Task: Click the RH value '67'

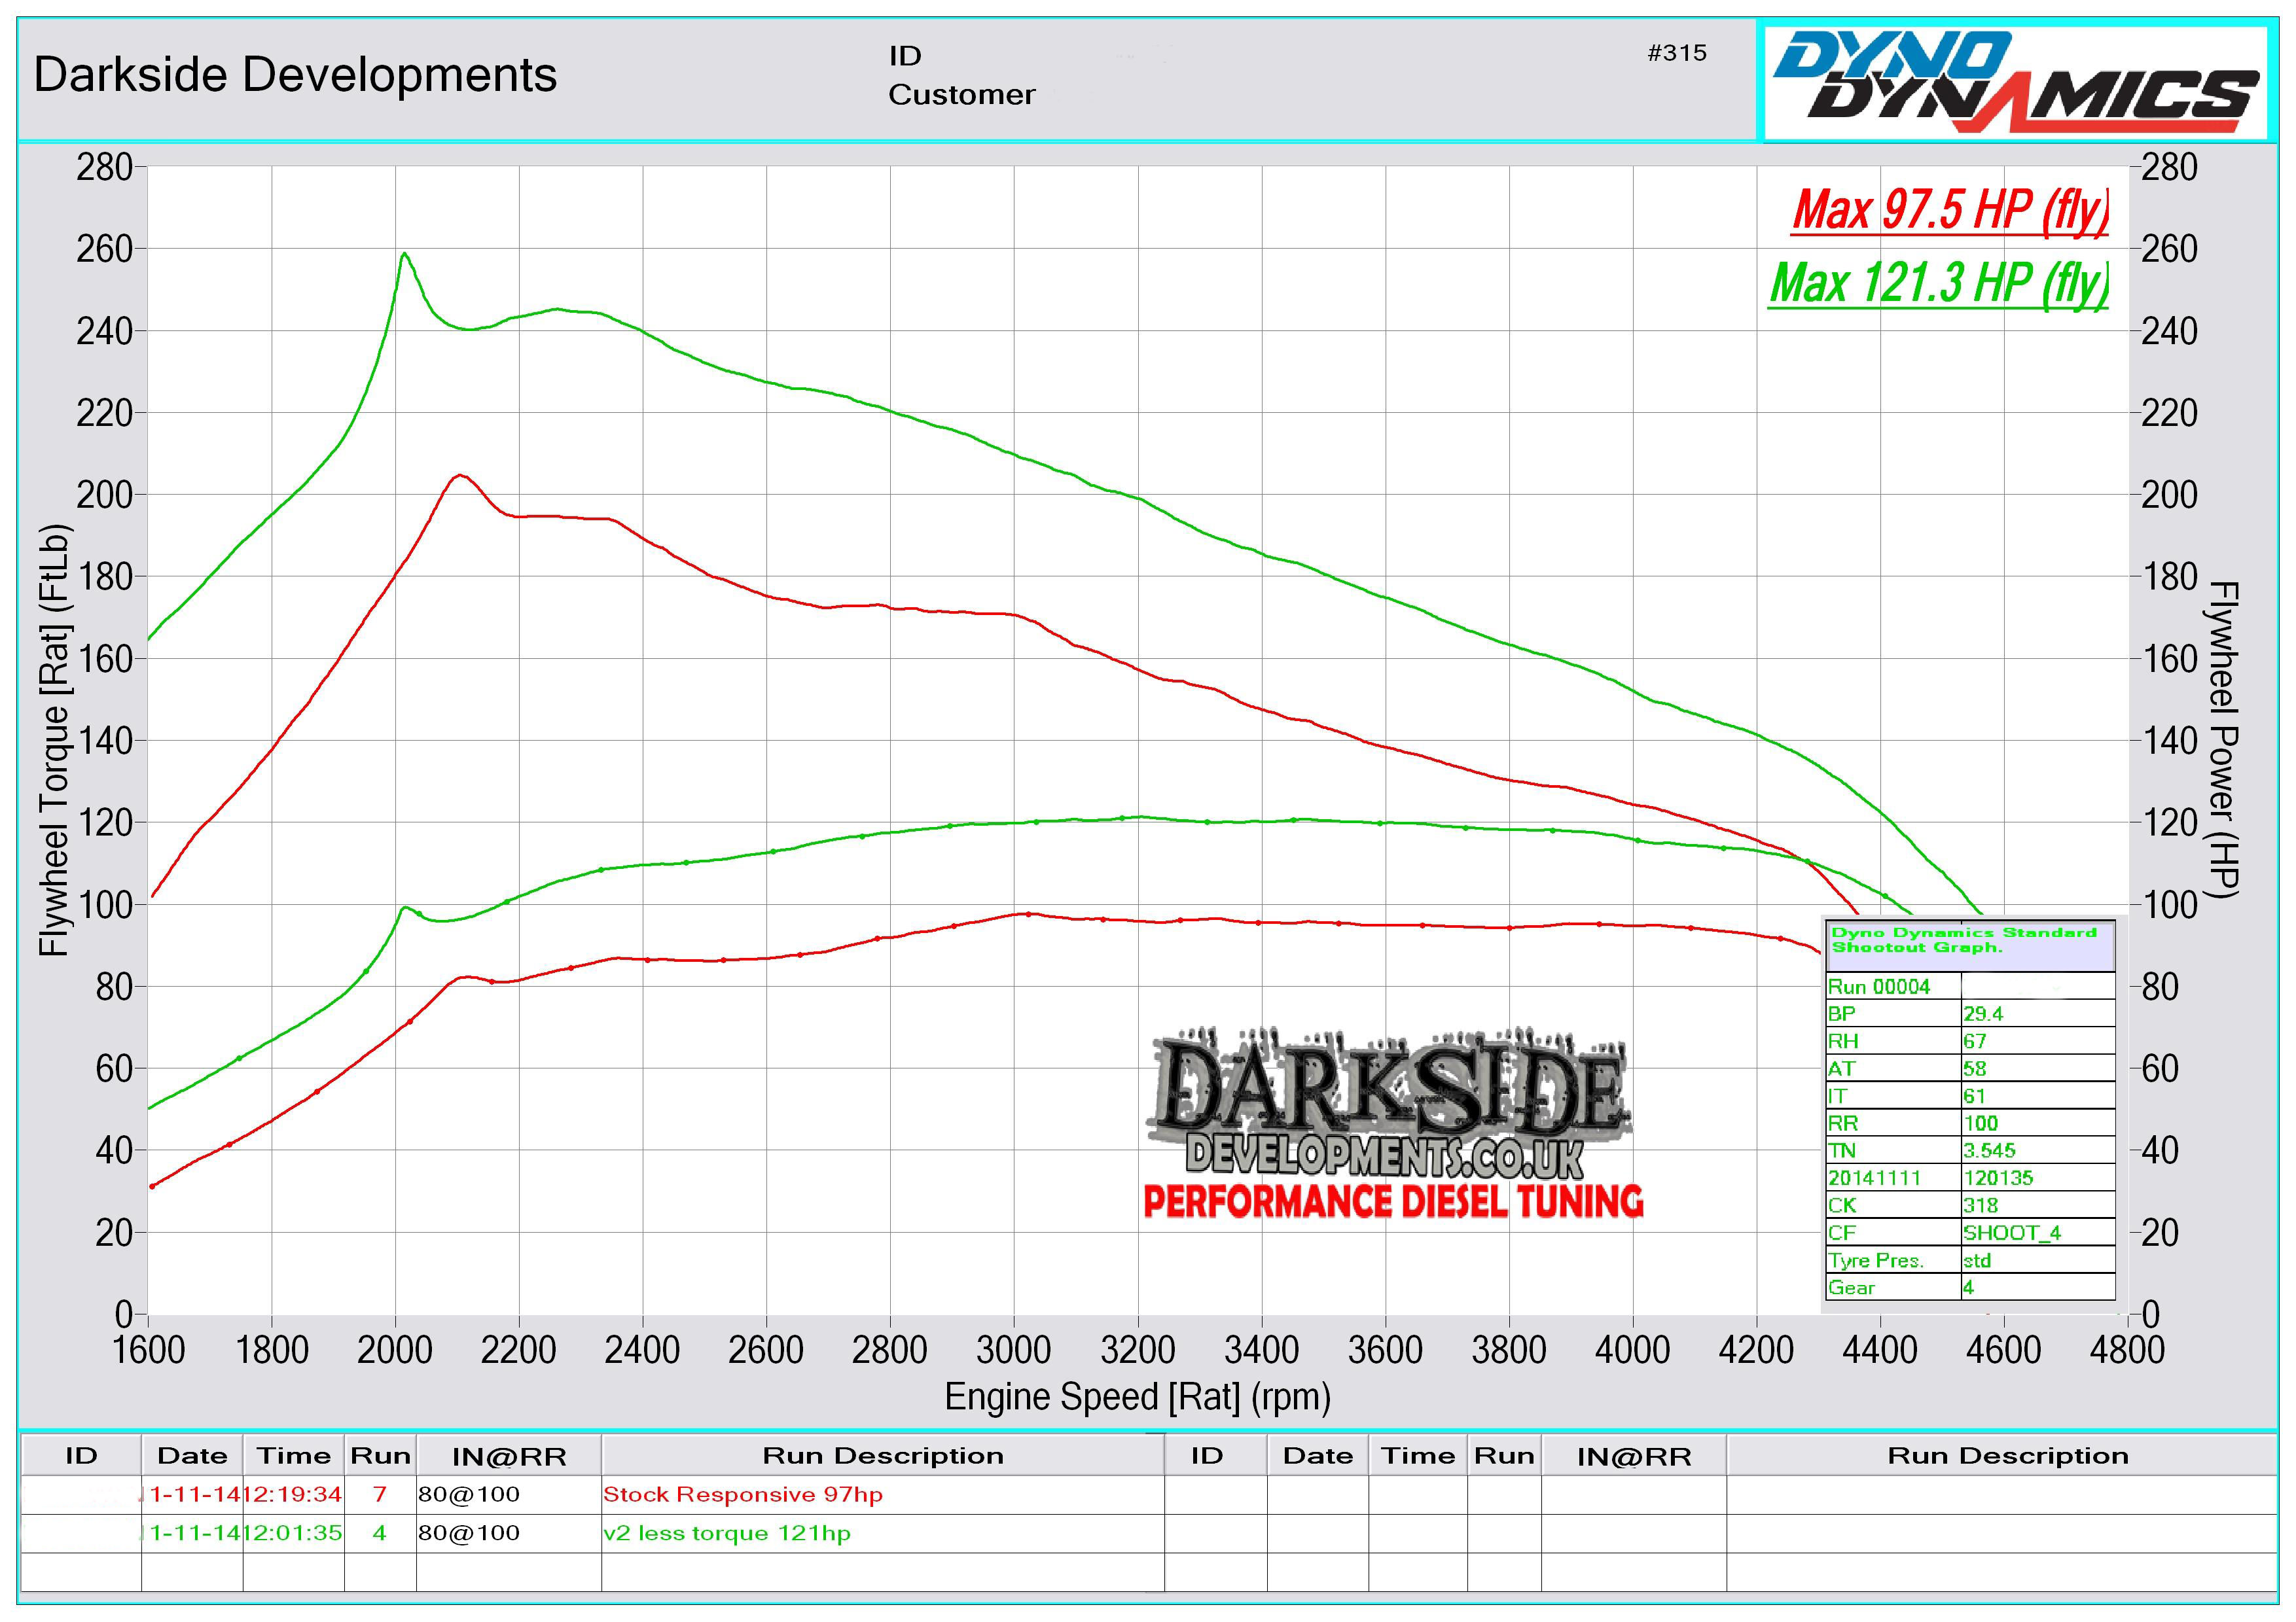Action: (1974, 1040)
